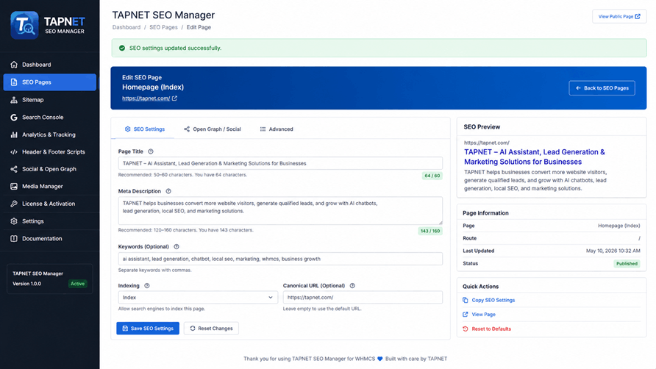Screen dimensions: 656x369
Task: Click the SEO Preview blue title link
Action: (x=534, y=157)
